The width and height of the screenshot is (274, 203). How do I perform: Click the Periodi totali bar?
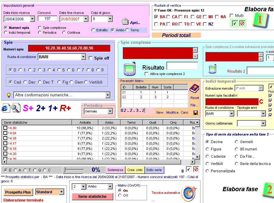(x=176, y=35)
